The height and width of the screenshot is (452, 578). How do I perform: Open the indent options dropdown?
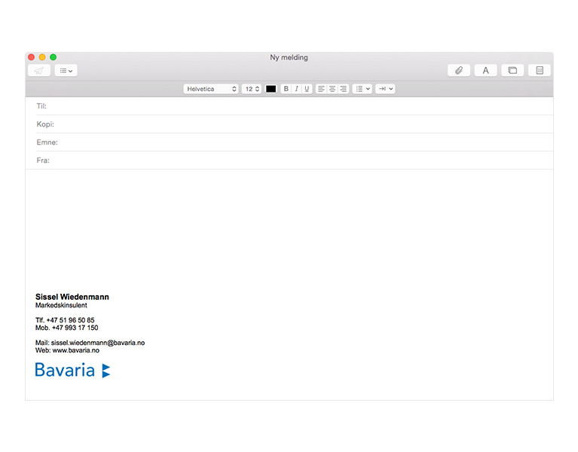coord(385,89)
